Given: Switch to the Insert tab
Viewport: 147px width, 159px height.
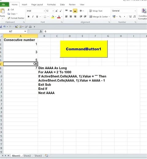Looking at the screenshot, I should click(x=24, y=5).
